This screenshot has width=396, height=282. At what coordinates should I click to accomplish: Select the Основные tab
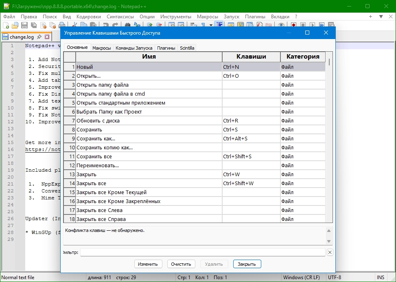(x=77, y=47)
